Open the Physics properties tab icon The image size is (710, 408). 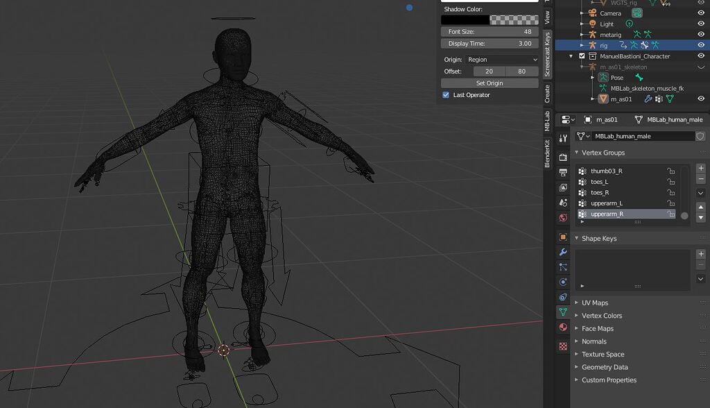coord(563,282)
